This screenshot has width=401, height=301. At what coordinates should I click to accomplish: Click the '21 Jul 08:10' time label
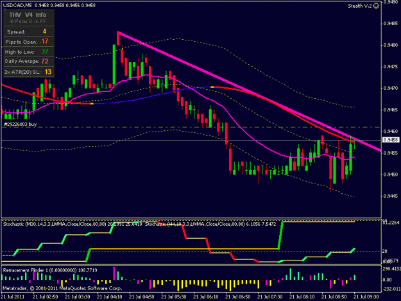[x=302, y=297]
